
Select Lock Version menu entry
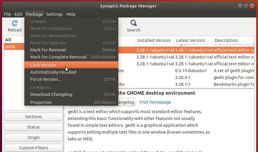71,65
